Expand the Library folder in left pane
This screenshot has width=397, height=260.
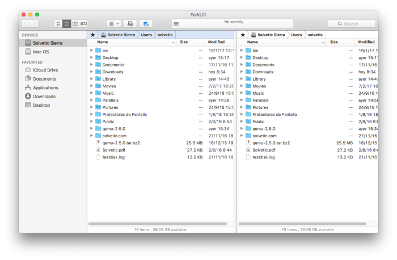point(91,79)
